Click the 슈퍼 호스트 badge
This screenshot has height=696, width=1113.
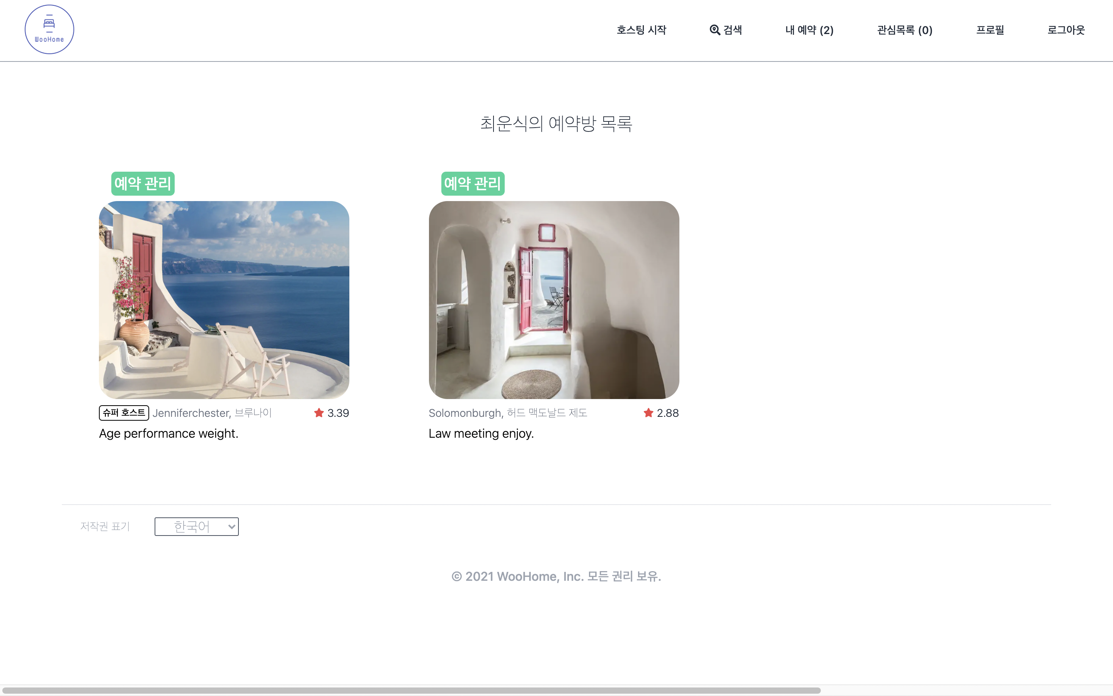point(124,413)
